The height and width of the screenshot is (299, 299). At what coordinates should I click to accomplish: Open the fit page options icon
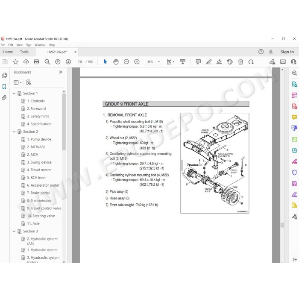(x=169, y=62)
